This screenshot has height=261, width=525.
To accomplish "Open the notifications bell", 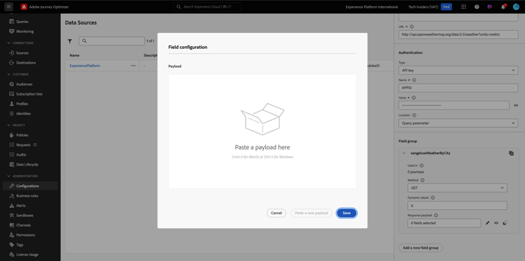I will coord(503,7).
